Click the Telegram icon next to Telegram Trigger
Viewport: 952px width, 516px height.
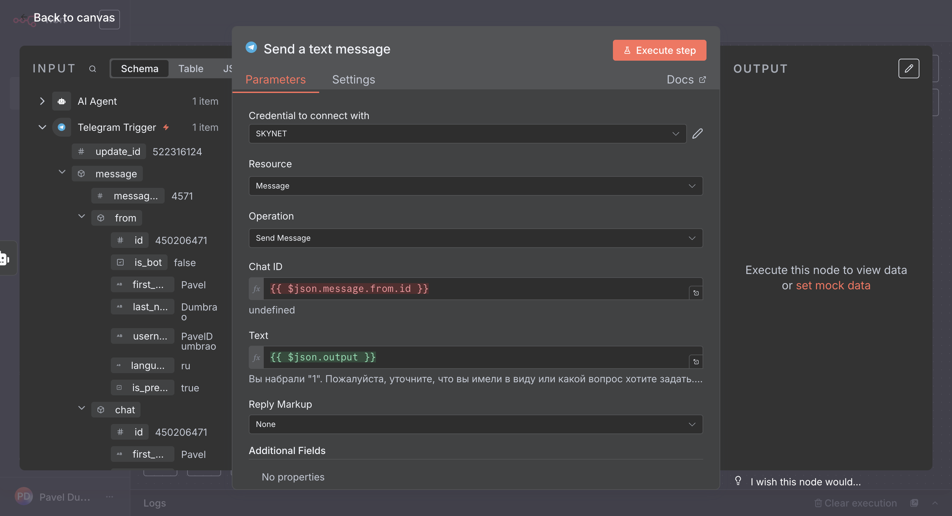(62, 127)
